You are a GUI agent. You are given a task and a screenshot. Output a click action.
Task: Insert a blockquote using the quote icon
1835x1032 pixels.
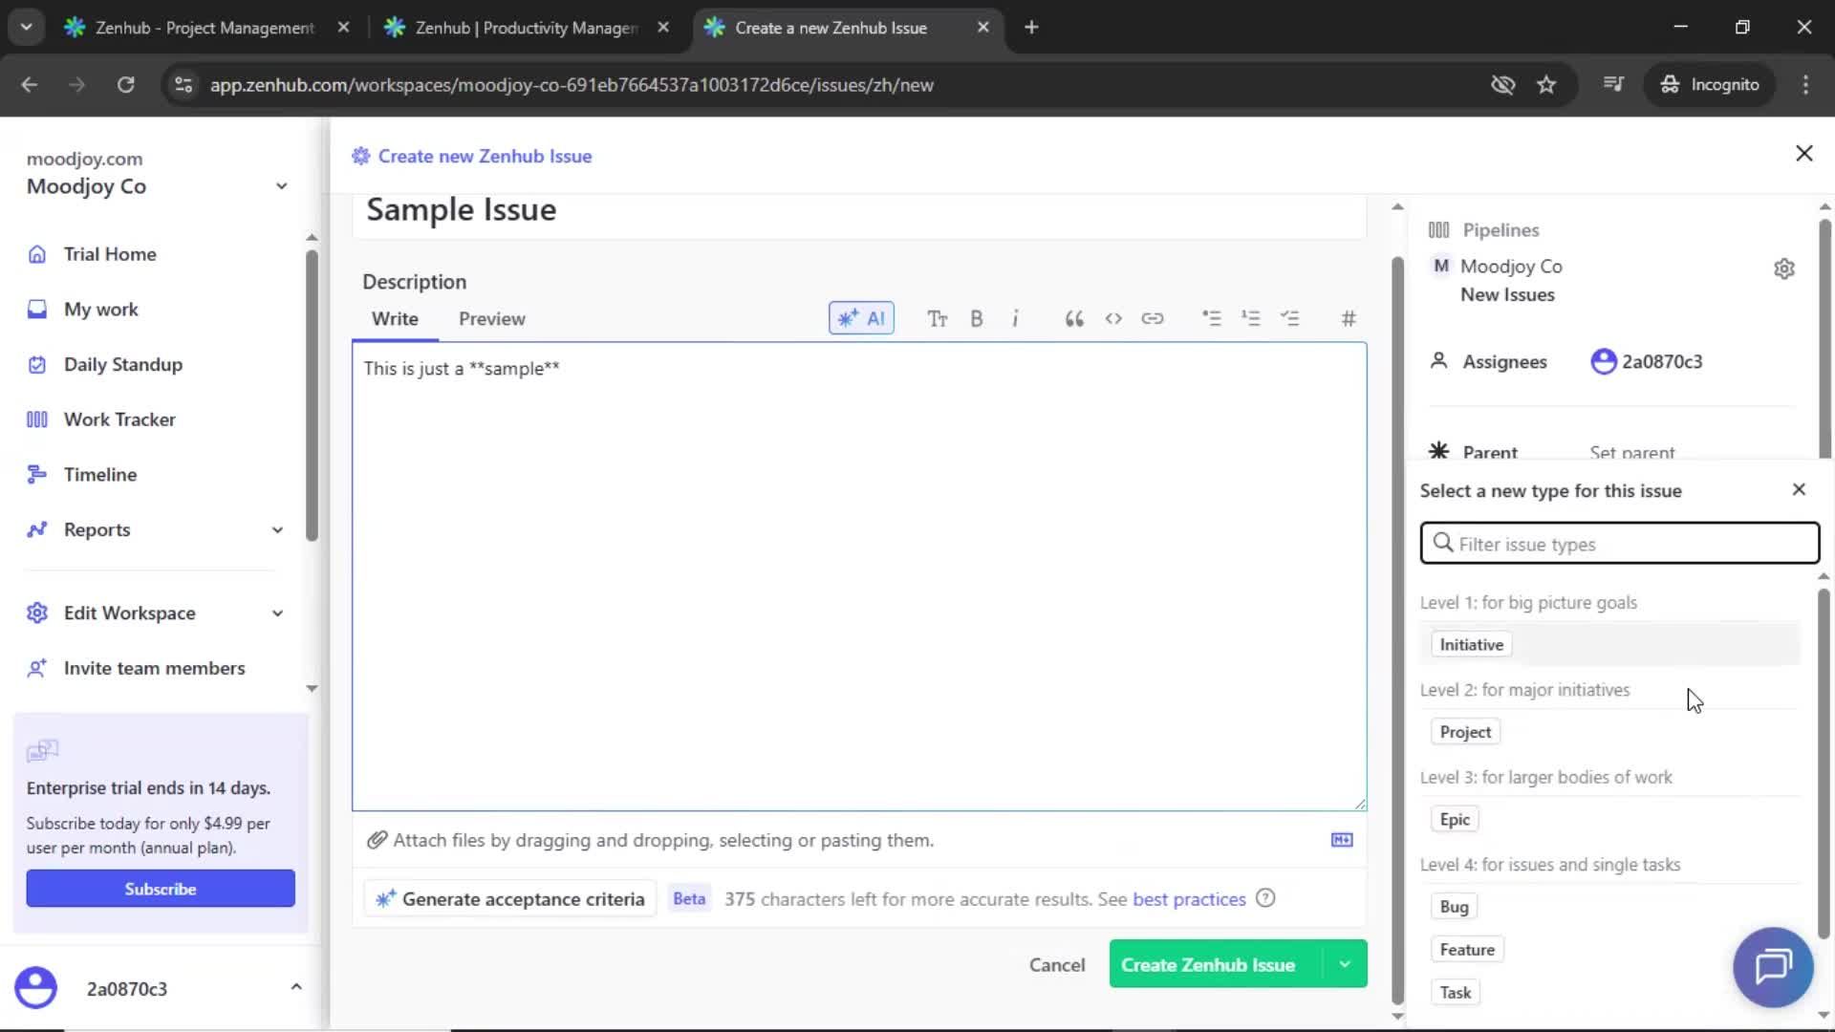1073,317
